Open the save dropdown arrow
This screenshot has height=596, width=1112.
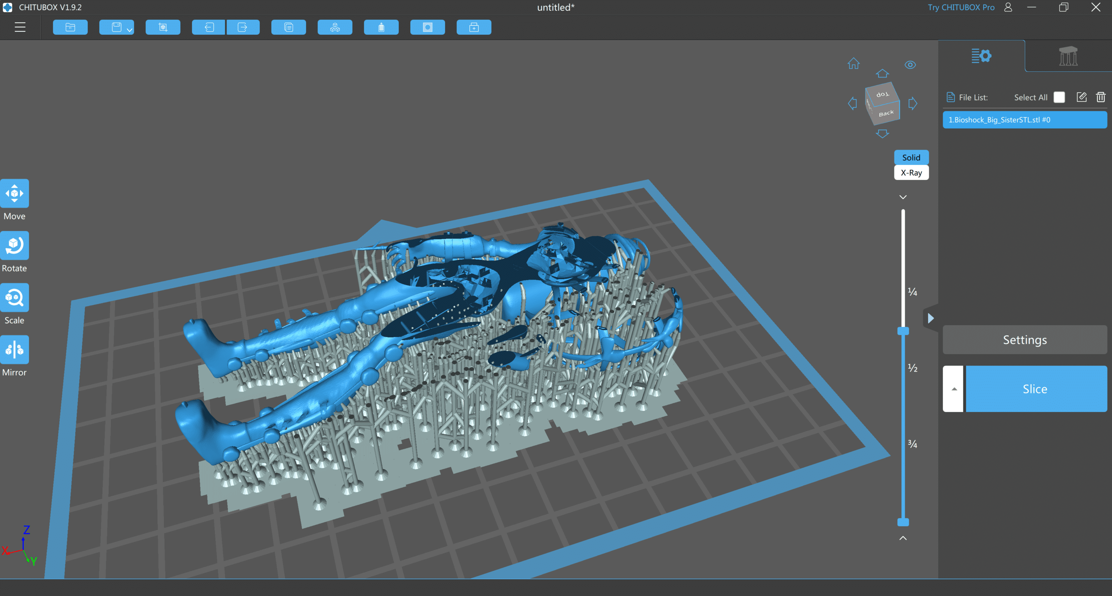tap(129, 30)
